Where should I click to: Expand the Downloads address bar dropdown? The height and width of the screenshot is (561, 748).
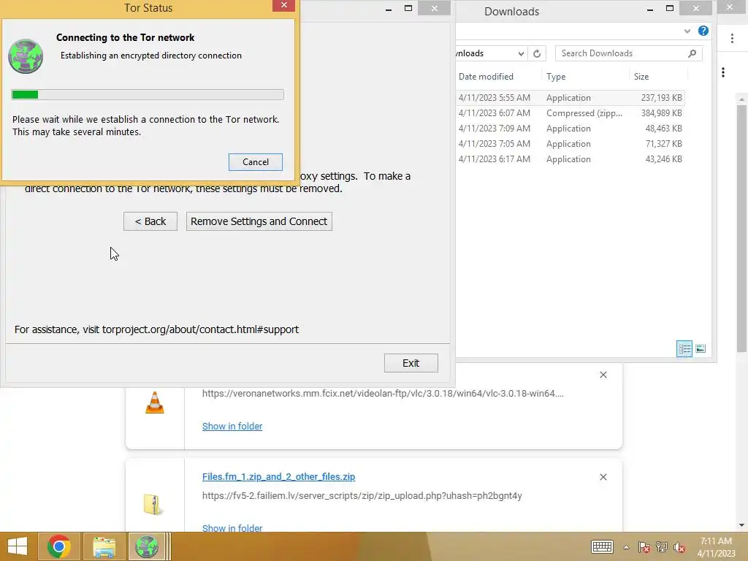point(521,53)
